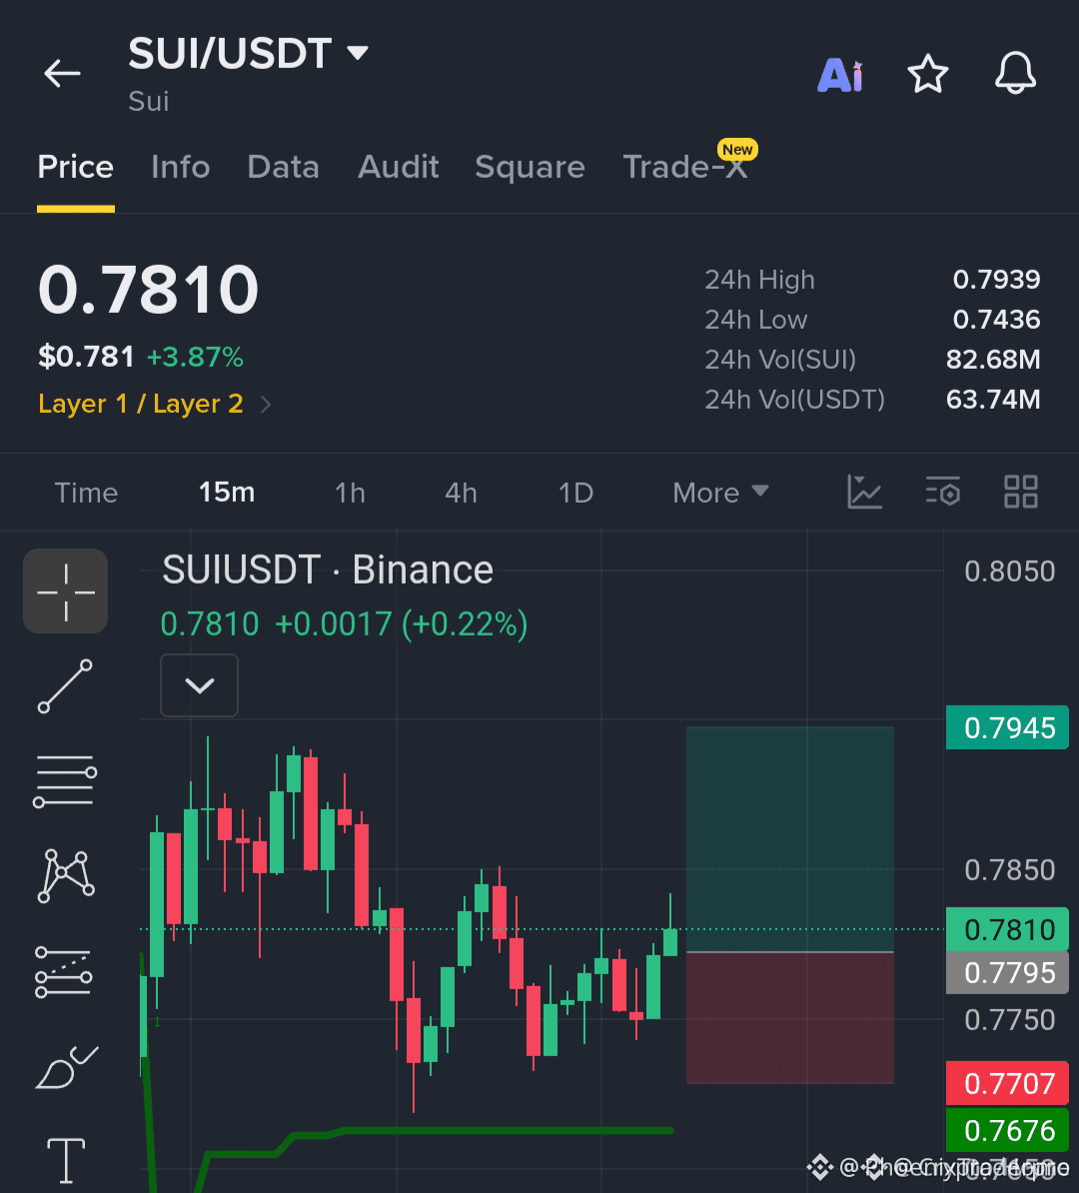Image resolution: width=1079 pixels, height=1193 pixels.
Task: Select the 15m chart interval
Action: 227,493
